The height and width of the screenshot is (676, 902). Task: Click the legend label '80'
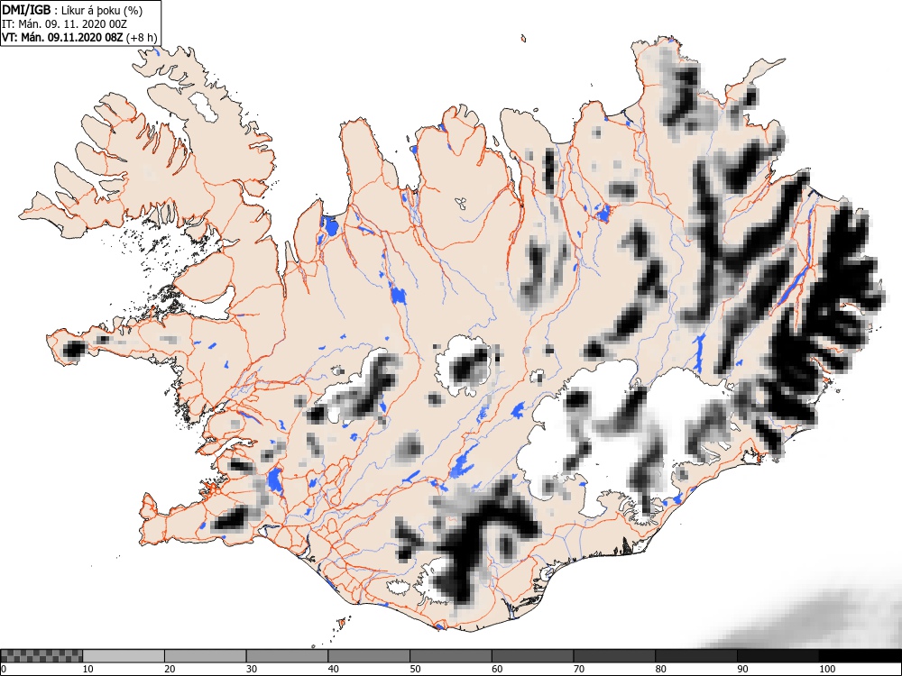661,669
